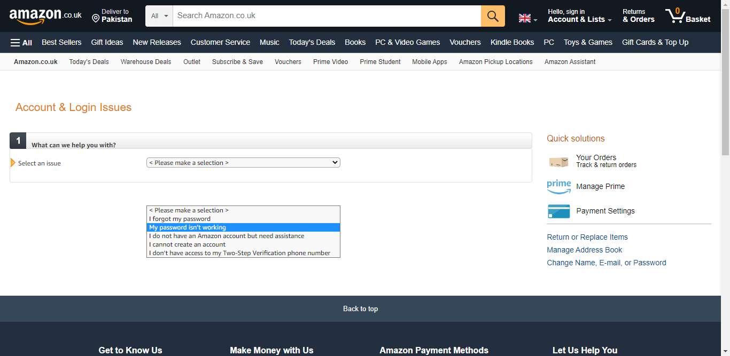Visit Toys & Games

click(588, 43)
